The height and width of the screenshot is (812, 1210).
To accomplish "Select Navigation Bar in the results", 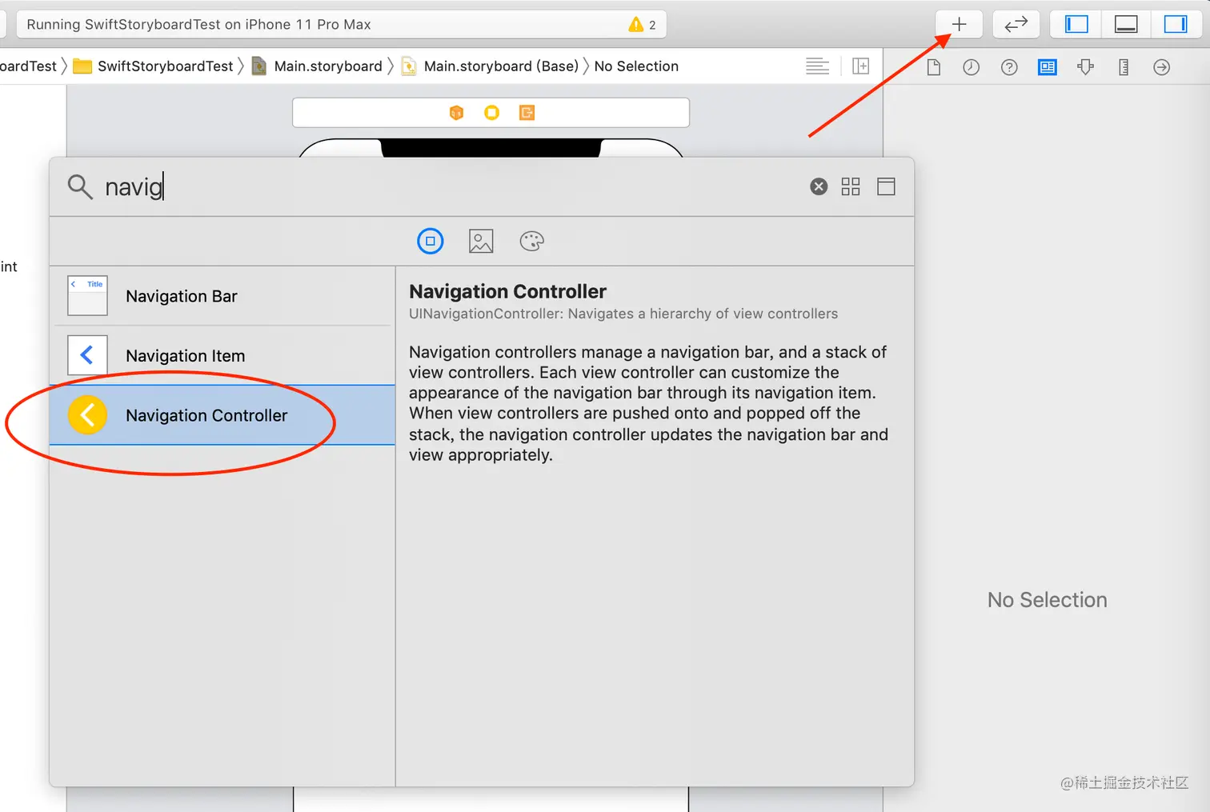I will pyautogui.click(x=222, y=296).
